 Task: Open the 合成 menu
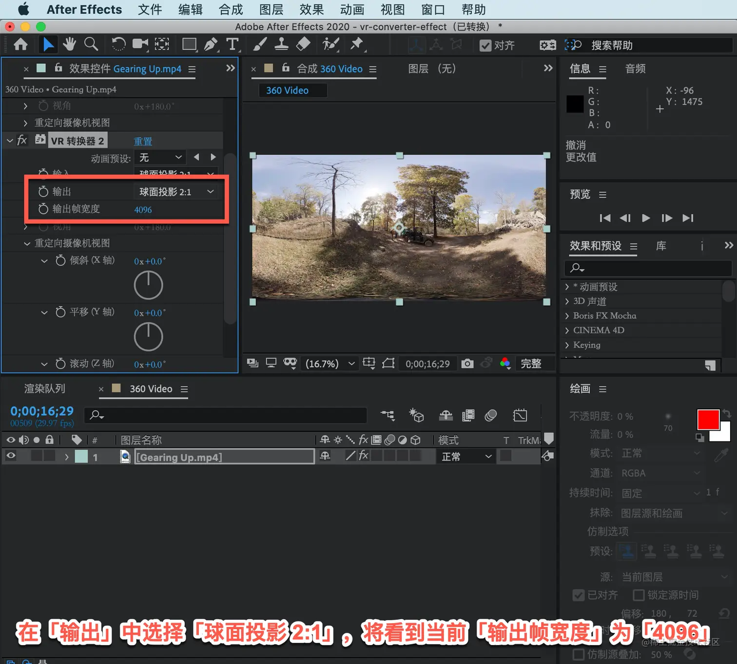point(231,9)
